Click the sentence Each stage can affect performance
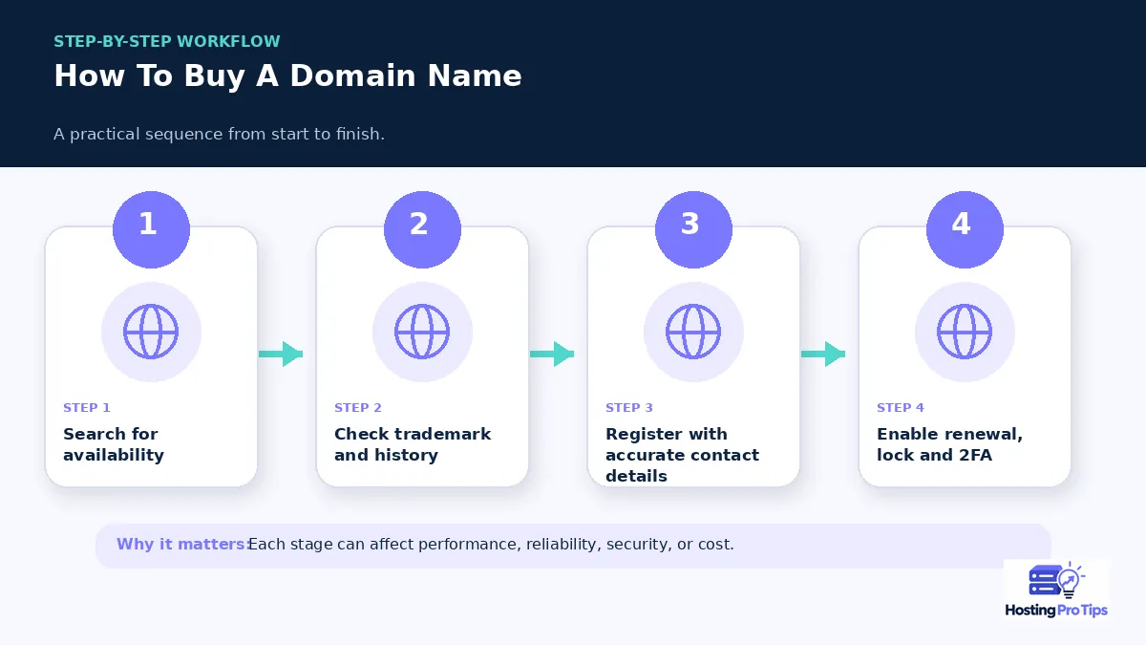Viewport: 1146px width, 645px height. click(x=491, y=545)
